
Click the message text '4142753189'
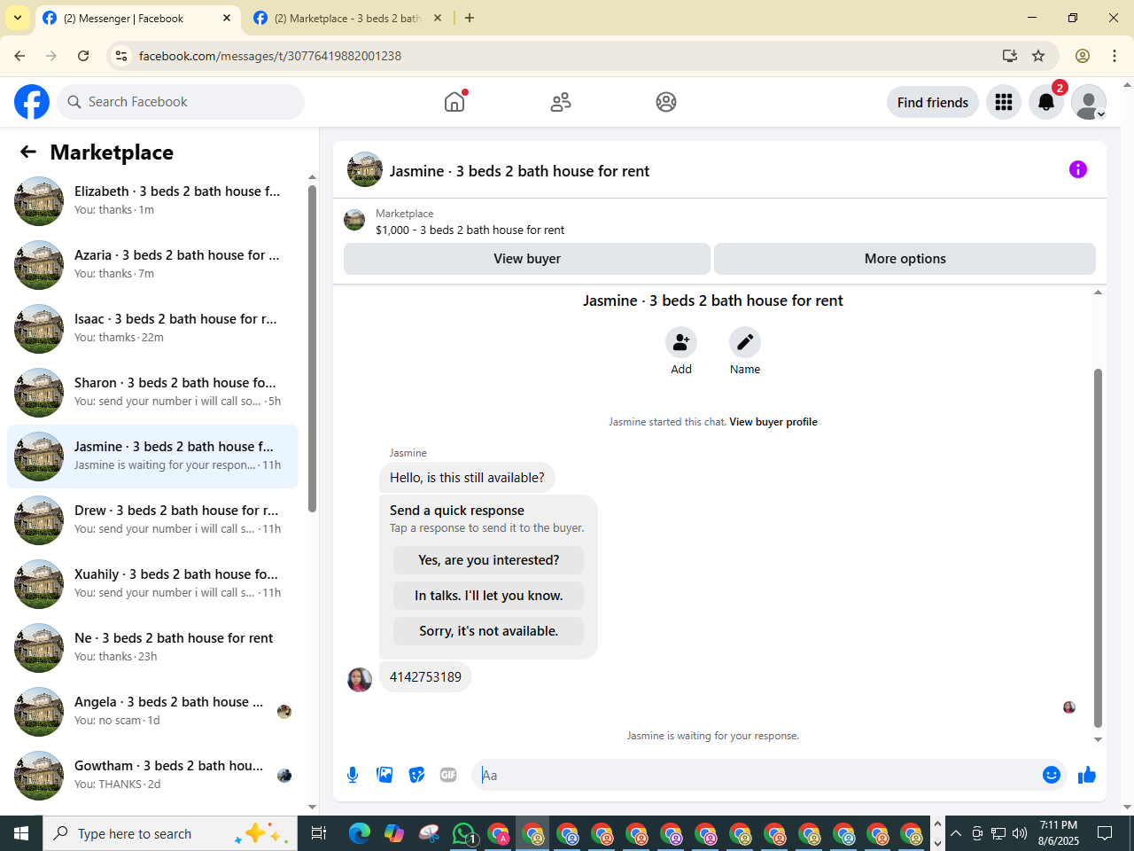click(425, 677)
